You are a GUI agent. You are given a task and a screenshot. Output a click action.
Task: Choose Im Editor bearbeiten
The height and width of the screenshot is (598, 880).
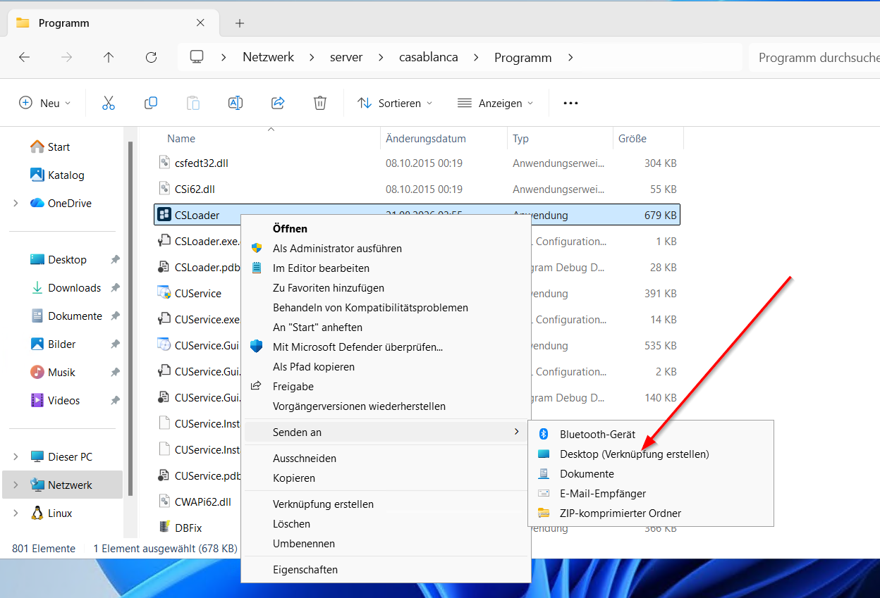pos(386,268)
